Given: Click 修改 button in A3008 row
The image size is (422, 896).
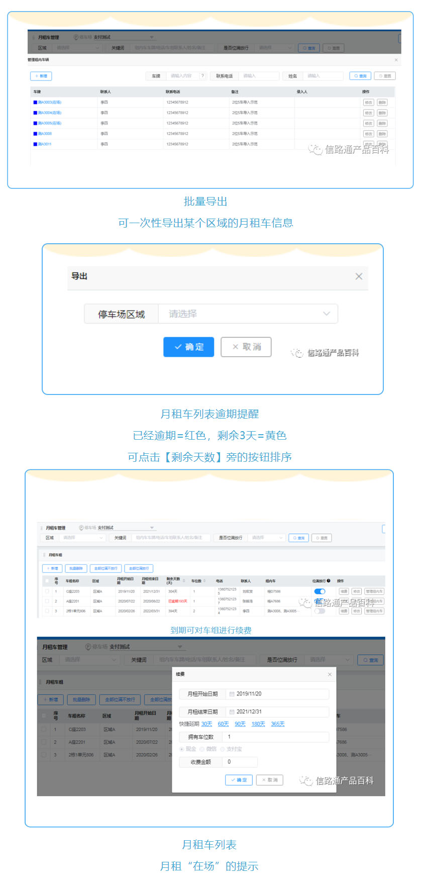Looking at the screenshot, I should coord(368,134).
